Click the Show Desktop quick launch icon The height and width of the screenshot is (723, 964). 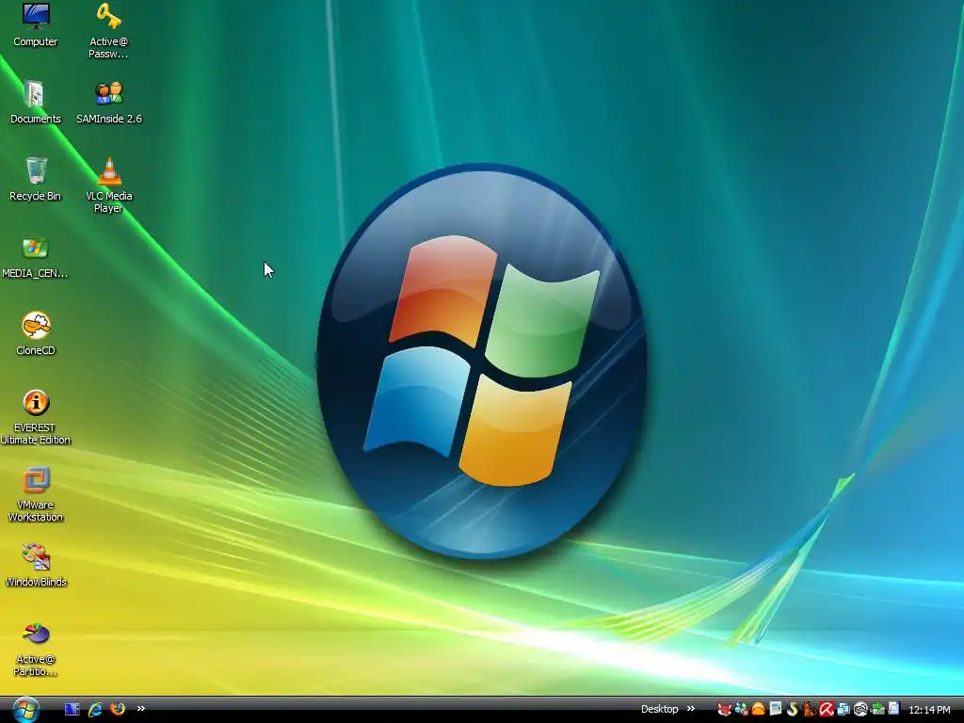72,709
